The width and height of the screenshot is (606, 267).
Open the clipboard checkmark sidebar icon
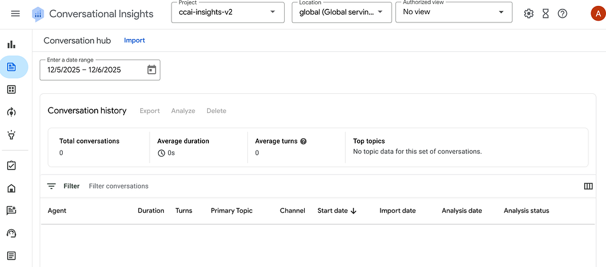(x=12, y=165)
